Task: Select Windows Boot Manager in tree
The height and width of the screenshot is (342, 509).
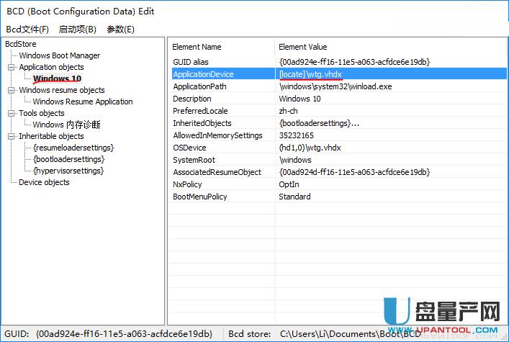Action: pos(59,55)
